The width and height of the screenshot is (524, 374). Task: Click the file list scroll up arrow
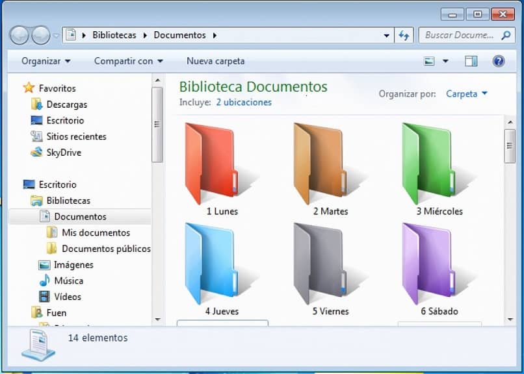[x=510, y=122]
